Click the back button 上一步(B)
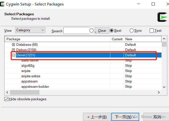 (x=97, y=117)
